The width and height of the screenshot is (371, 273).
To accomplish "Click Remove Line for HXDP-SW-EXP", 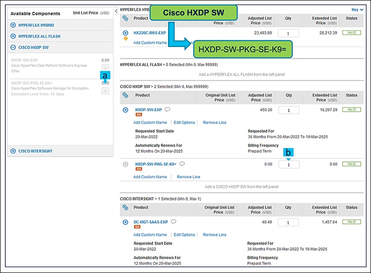I will [x=214, y=123].
